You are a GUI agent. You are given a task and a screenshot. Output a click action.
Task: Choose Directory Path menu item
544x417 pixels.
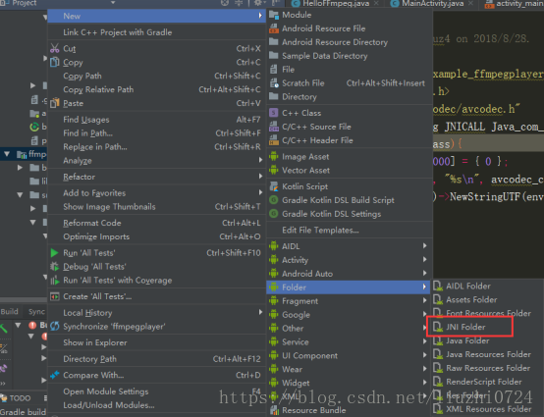click(156, 359)
